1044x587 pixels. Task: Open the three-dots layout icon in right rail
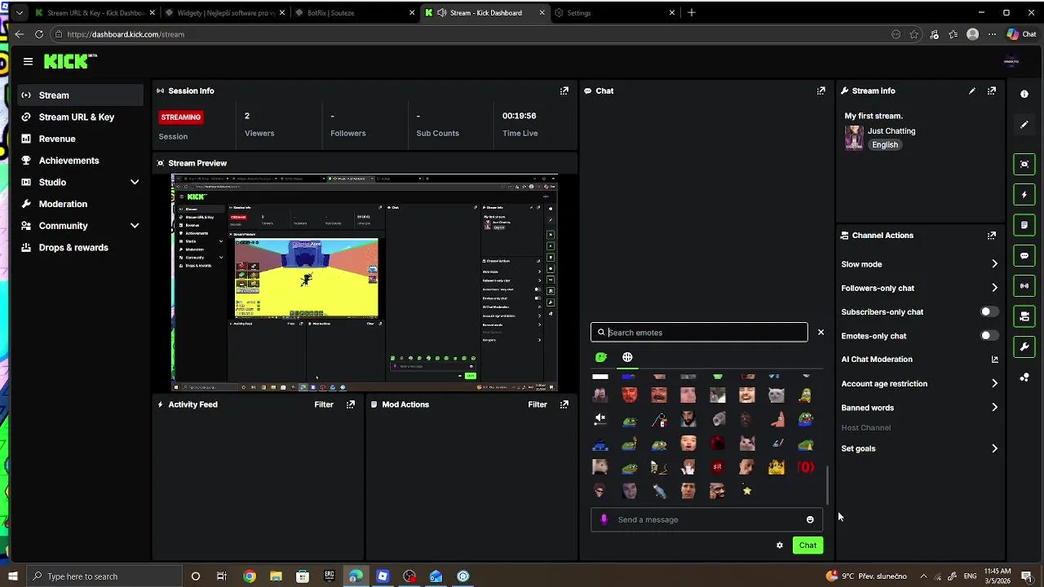tap(1024, 377)
